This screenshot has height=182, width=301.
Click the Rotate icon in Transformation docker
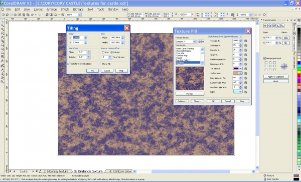click(269, 26)
